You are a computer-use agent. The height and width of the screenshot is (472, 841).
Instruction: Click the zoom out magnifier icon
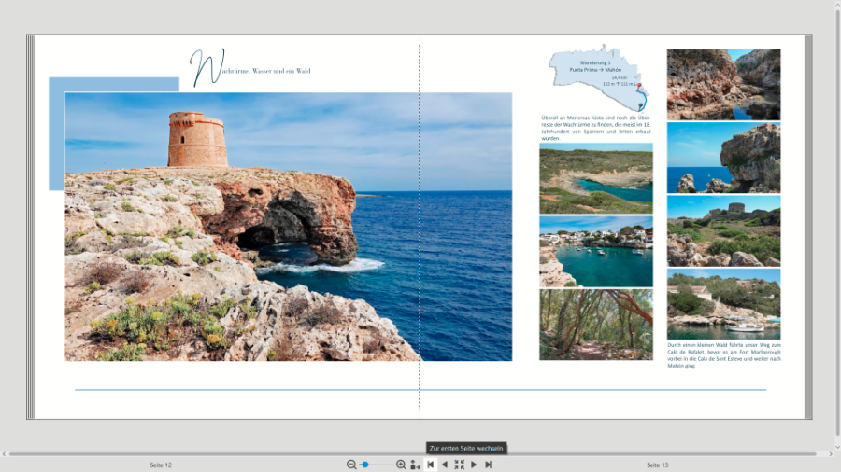[x=351, y=465]
